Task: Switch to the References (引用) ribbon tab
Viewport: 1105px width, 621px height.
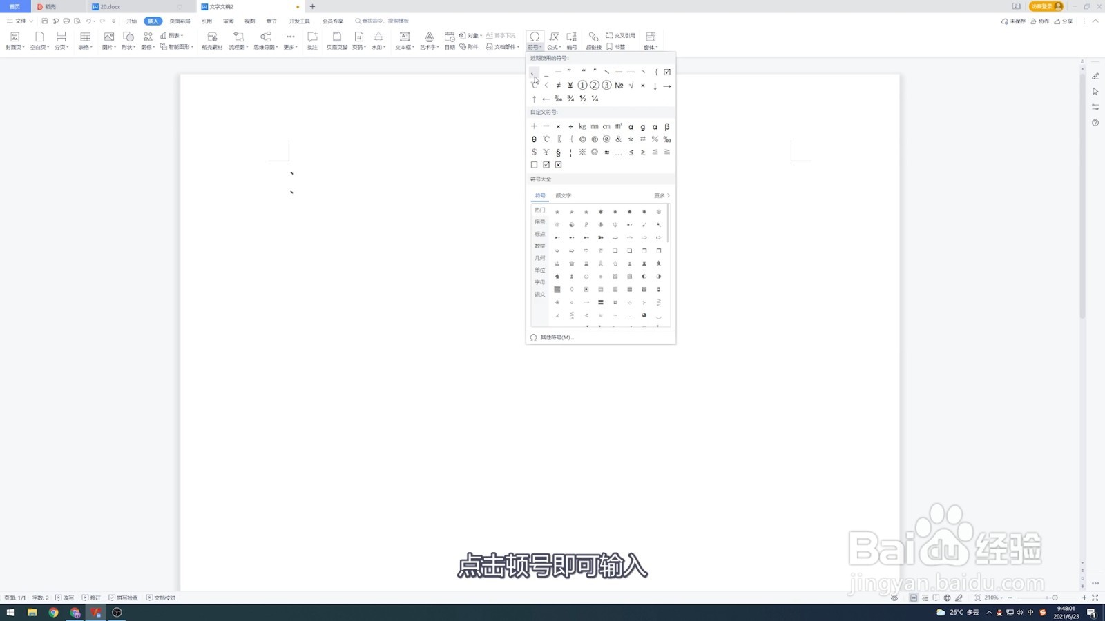Action: 206,21
